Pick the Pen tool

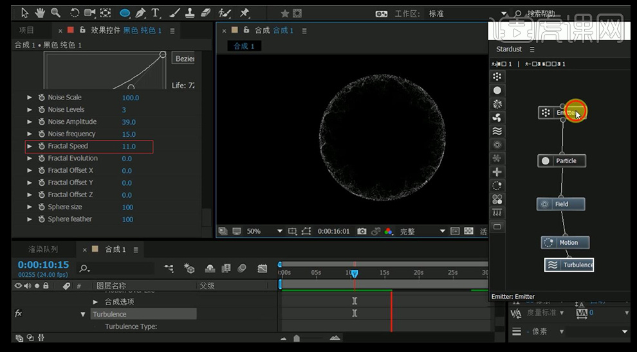(140, 13)
